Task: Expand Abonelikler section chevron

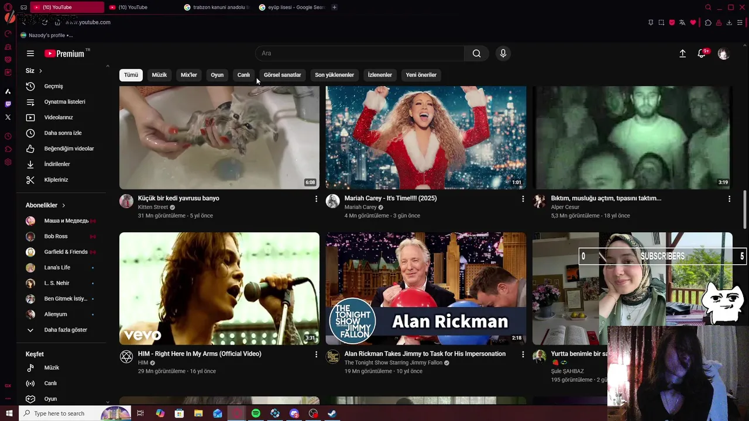Action: click(x=63, y=205)
